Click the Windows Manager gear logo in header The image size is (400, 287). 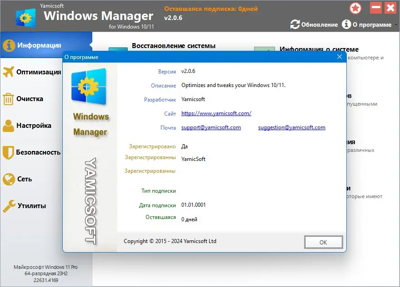25,18
